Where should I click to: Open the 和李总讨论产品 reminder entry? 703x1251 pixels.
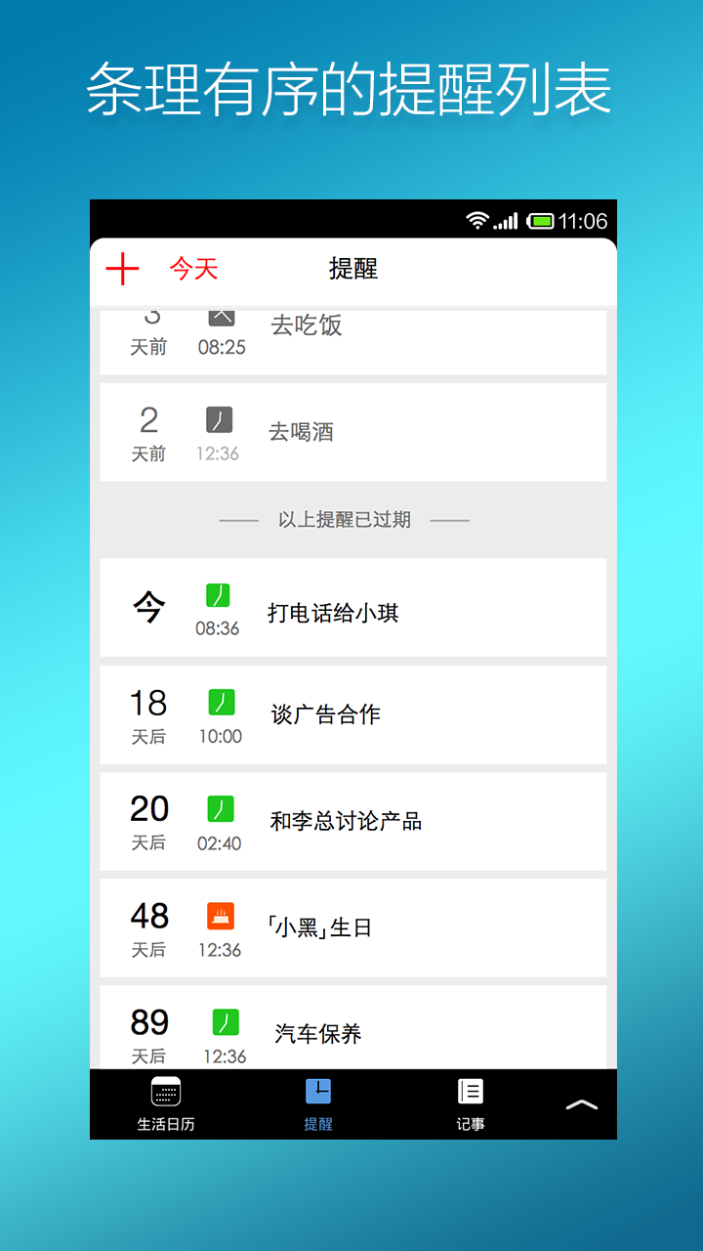[x=353, y=821]
